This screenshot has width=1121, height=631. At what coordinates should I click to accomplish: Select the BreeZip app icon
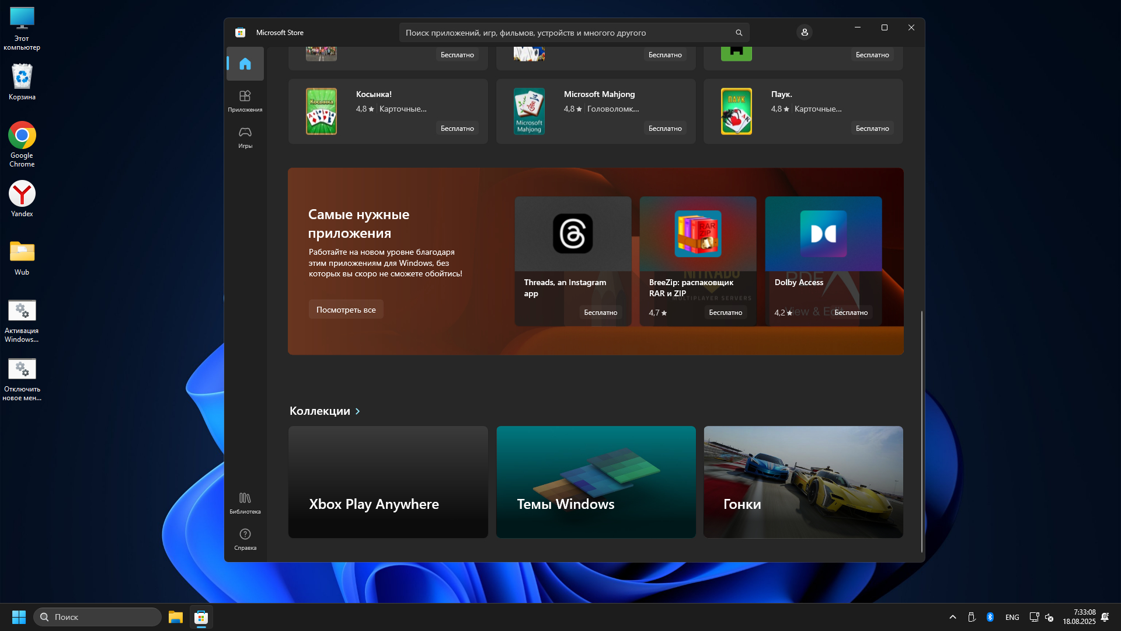(x=698, y=234)
